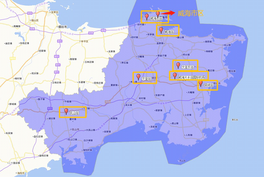Click the 夏村镇 town label
The width and height of the screenshot is (264, 177).
coord(73,119)
